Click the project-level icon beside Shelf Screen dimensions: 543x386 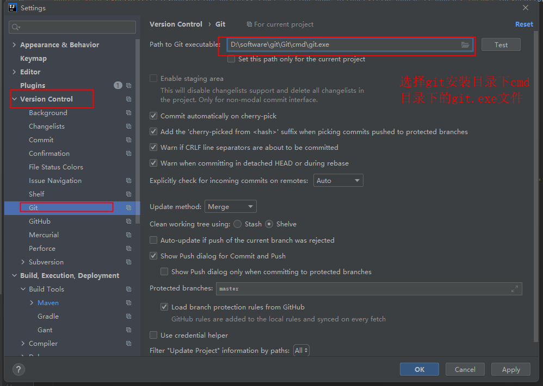pos(129,194)
